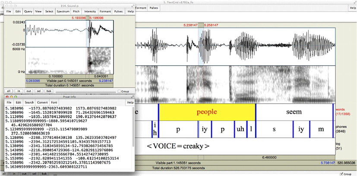Open Formant menu in Sound window
The image size is (357, 176).
coord(105,11)
